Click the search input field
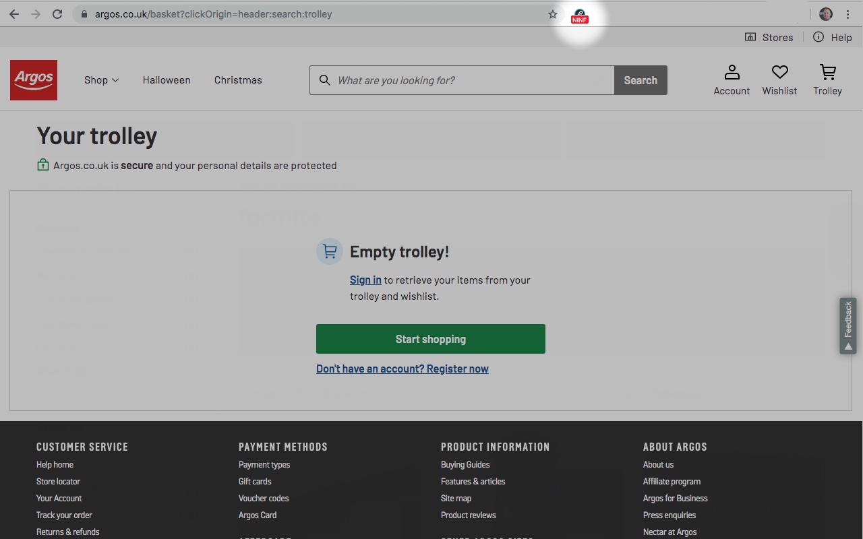 [462, 80]
